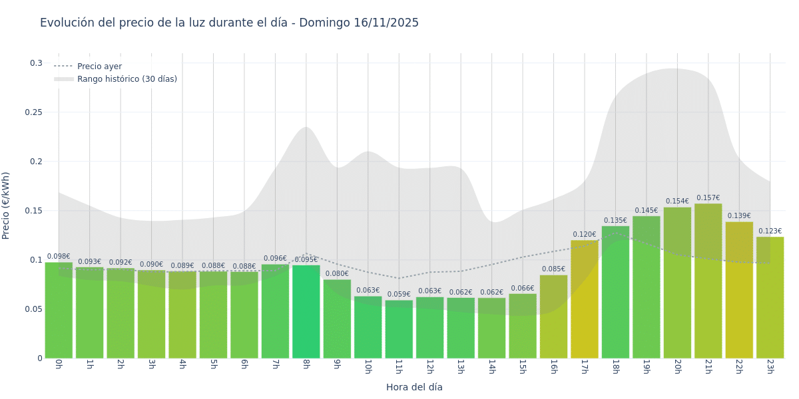Select the 0h bar showing 0.098€

[59, 311]
